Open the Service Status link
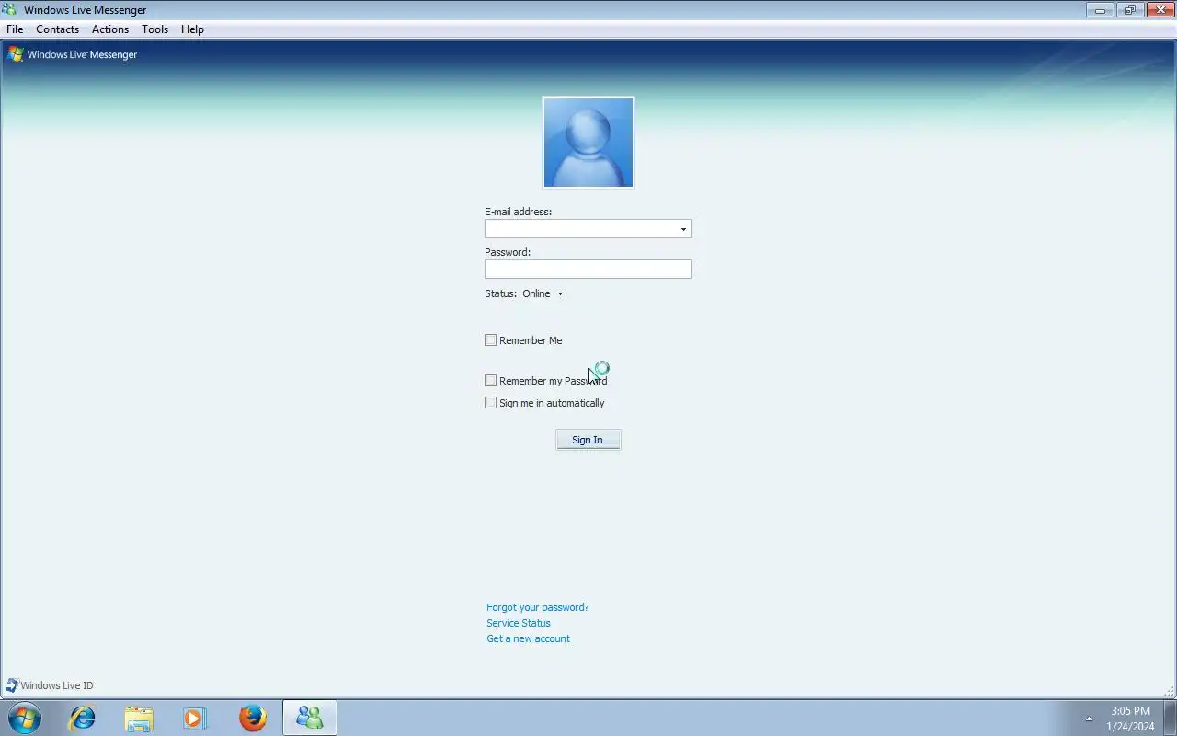Image resolution: width=1177 pixels, height=736 pixels. (x=519, y=623)
